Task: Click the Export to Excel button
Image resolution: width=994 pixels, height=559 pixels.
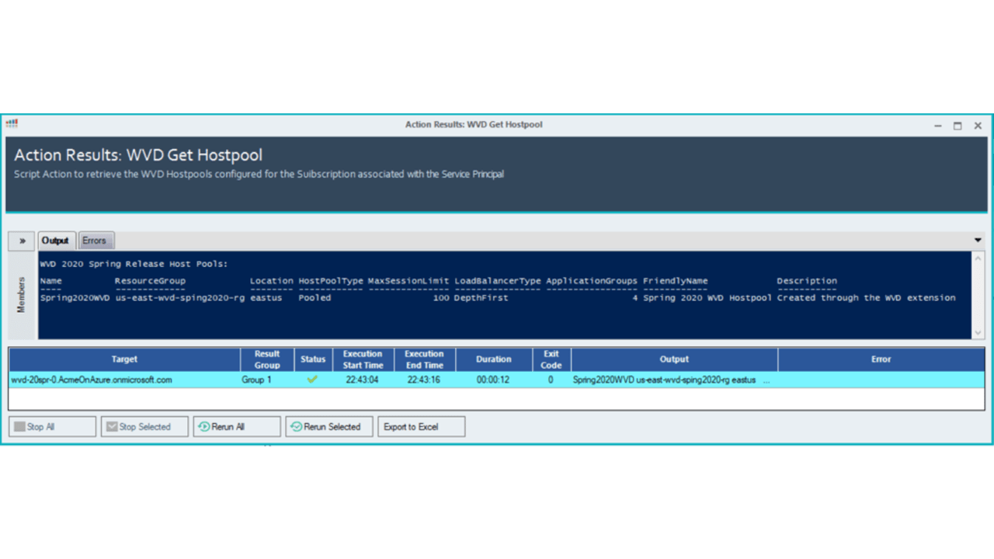Action: [421, 425]
